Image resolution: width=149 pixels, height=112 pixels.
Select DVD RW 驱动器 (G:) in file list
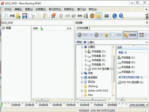pyautogui.click(x=131, y=82)
